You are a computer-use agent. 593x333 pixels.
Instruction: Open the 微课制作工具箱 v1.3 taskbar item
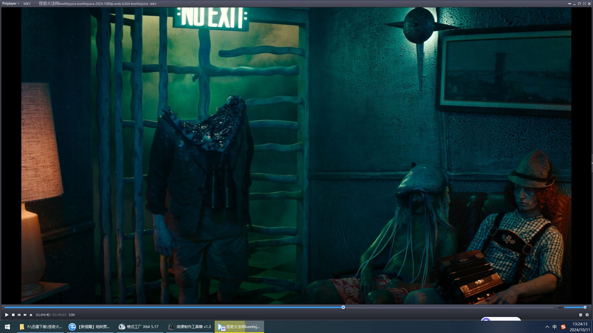pos(190,327)
